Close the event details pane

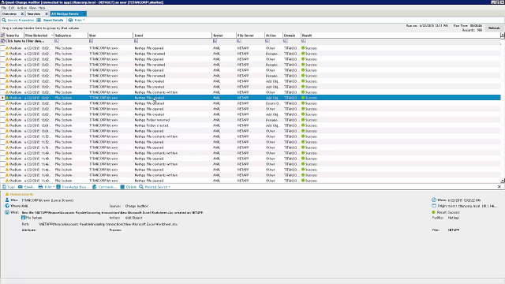(499, 187)
